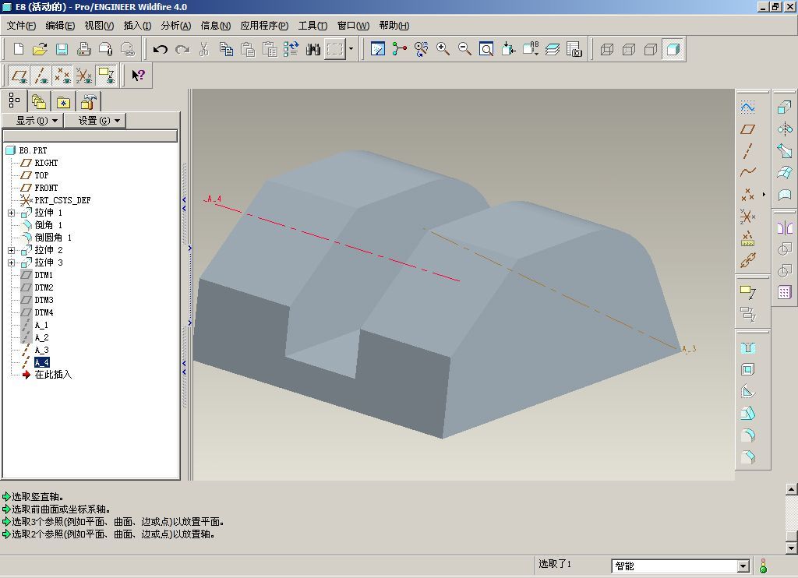
Task: Cut with the scissors icon
Action: 204,49
